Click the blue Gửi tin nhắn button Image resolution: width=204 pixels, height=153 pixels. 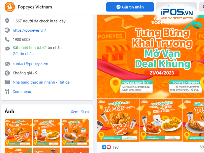130,7
